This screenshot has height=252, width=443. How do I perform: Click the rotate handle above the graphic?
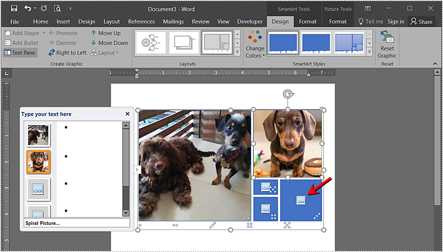(288, 95)
